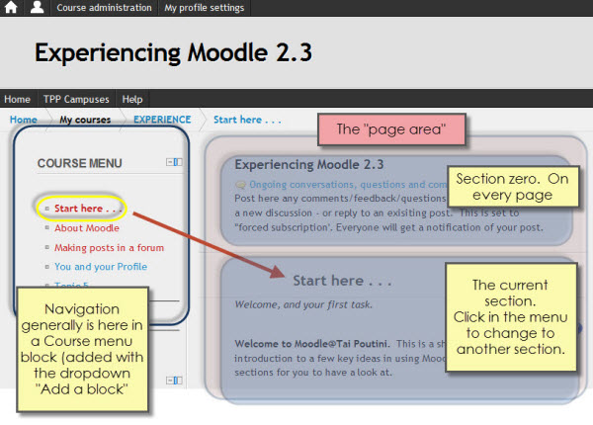The width and height of the screenshot is (593, 425).
Task: Click the Start here breadcrumb link
Action: [247, 120]
